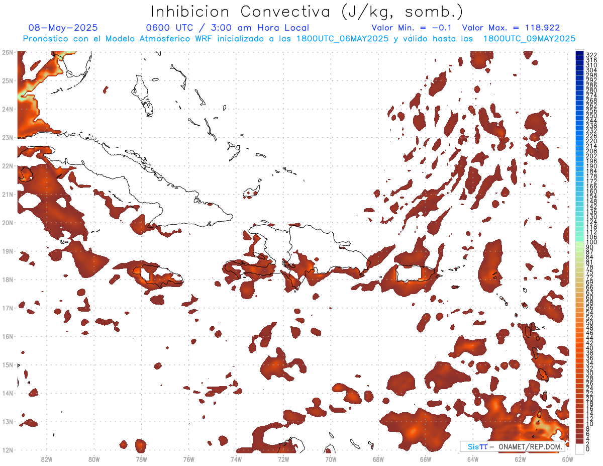The height and width of the screenshot is (466, 603).
Task: Click the 64W longitude label
Action: [x=473, y=459]
